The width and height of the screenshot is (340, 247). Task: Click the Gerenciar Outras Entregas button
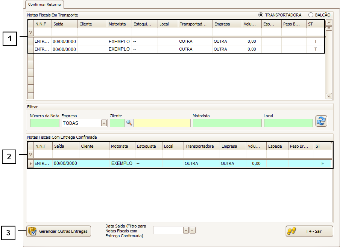coord(59,231)
